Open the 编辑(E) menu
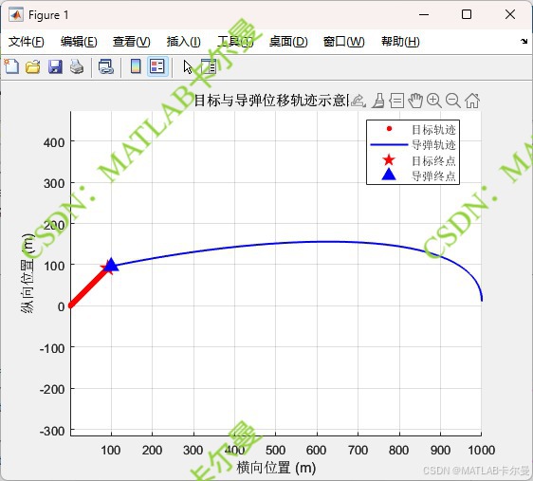The height and width of the screenshot is (481, 533). (79, 42)
